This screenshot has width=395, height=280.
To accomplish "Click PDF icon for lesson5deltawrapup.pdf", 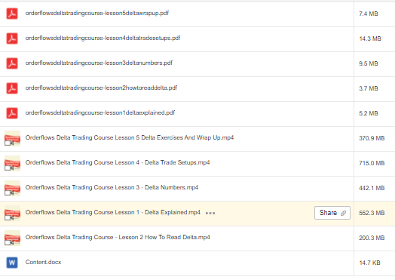I will [12, 14].
